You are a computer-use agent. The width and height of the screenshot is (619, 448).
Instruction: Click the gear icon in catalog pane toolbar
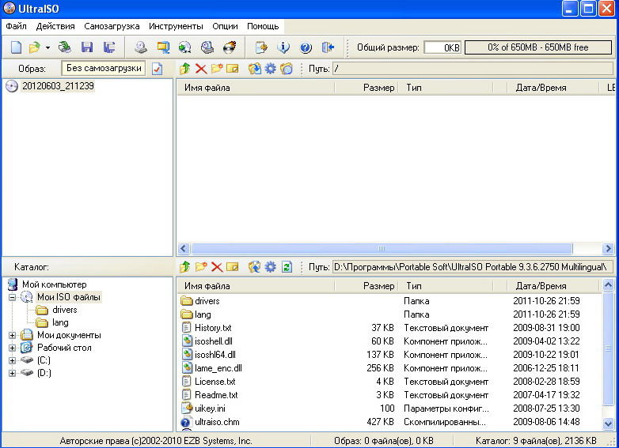[271, 267]
